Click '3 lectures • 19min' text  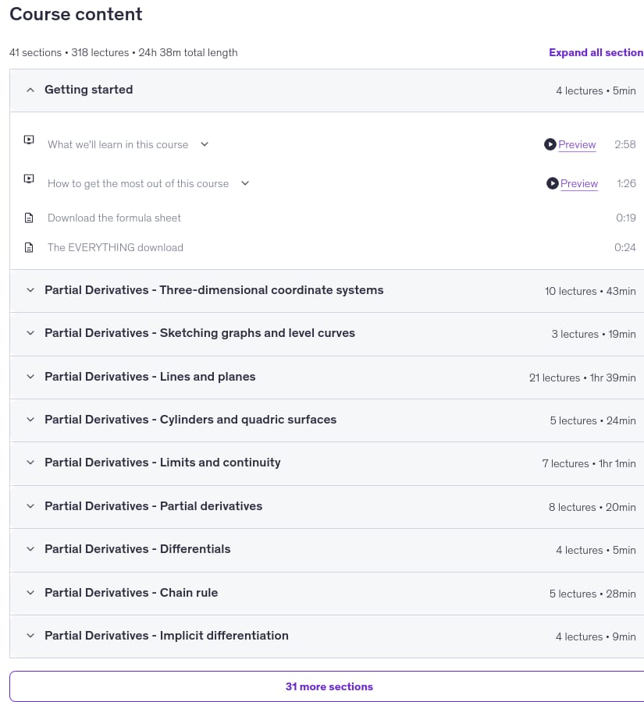click(x=593, y=334)
